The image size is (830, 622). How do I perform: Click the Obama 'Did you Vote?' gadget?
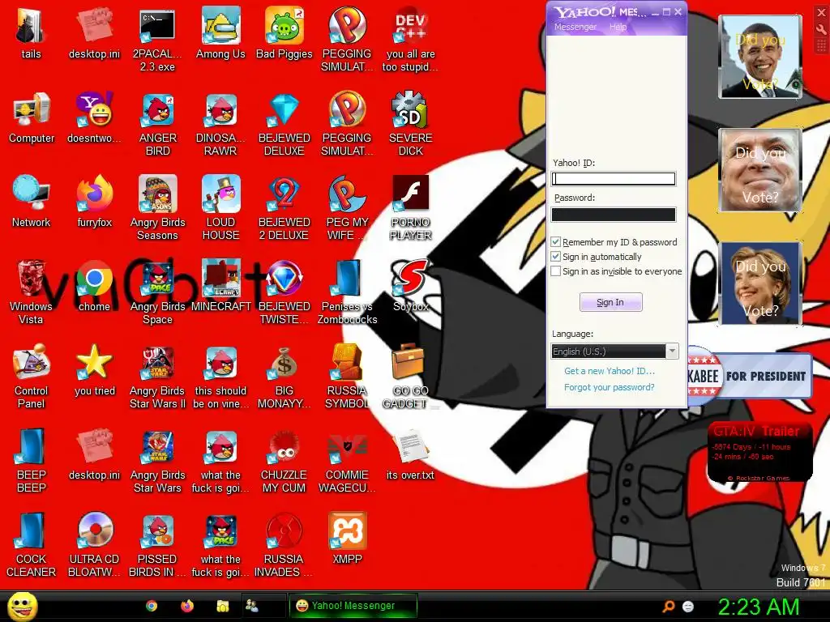[x=760, y=57]
